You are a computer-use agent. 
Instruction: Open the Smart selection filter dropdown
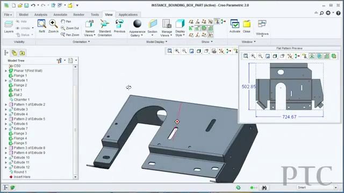point(335,188)
